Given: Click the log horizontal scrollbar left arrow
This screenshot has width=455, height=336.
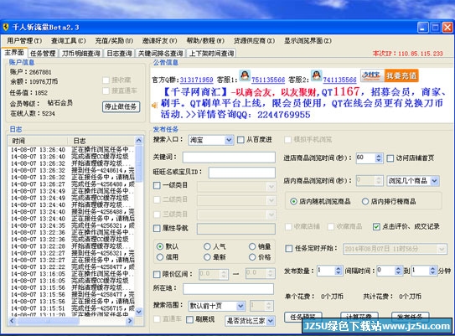Looking at the screenshot, I should tap(13, 321).
